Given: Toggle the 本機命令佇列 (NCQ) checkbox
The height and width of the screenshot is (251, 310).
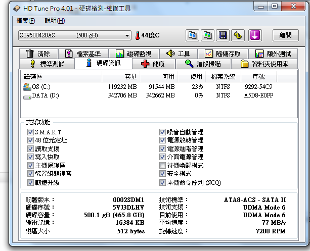Looking at the screenshot, I should (x=162, y=182).
